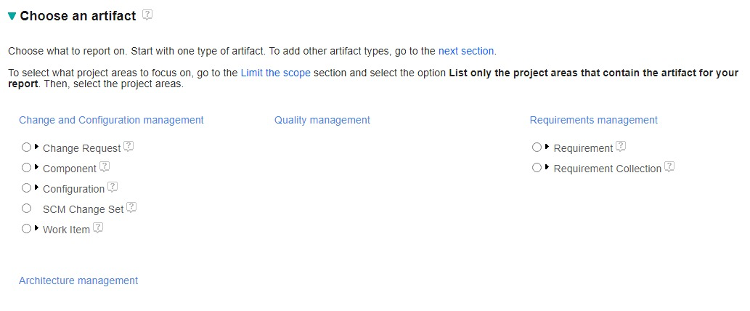Click help icon next to Work Item
The height and width of the screenshot is (311, 750).
click(x=98, y=227)
